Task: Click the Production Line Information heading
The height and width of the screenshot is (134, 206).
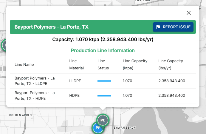Action: pyautogui.click(x=103, y=50)
